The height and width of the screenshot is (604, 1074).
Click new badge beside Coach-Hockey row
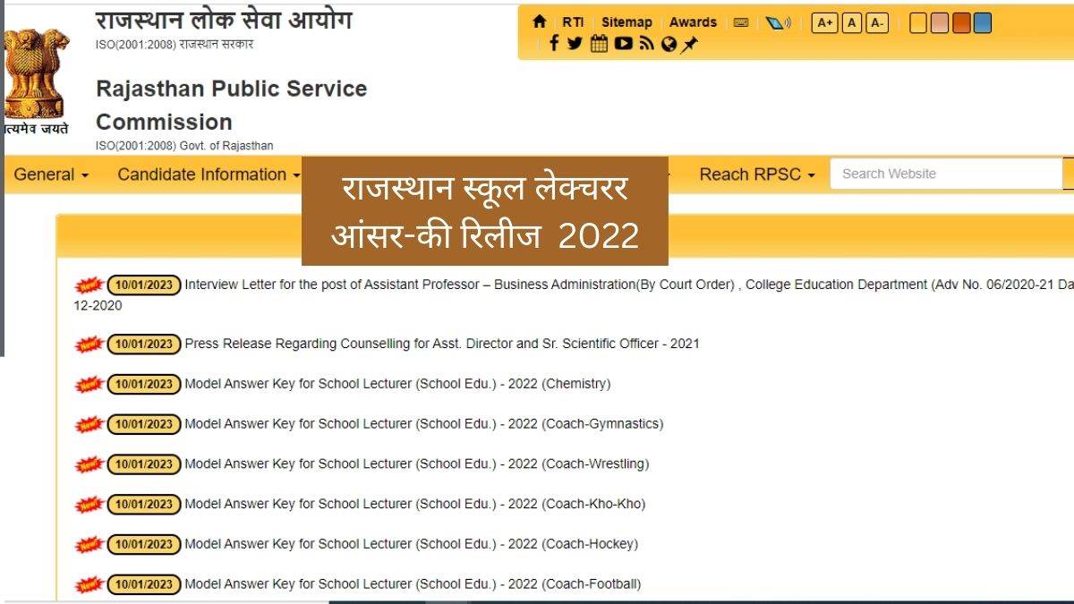pos(89,545)
